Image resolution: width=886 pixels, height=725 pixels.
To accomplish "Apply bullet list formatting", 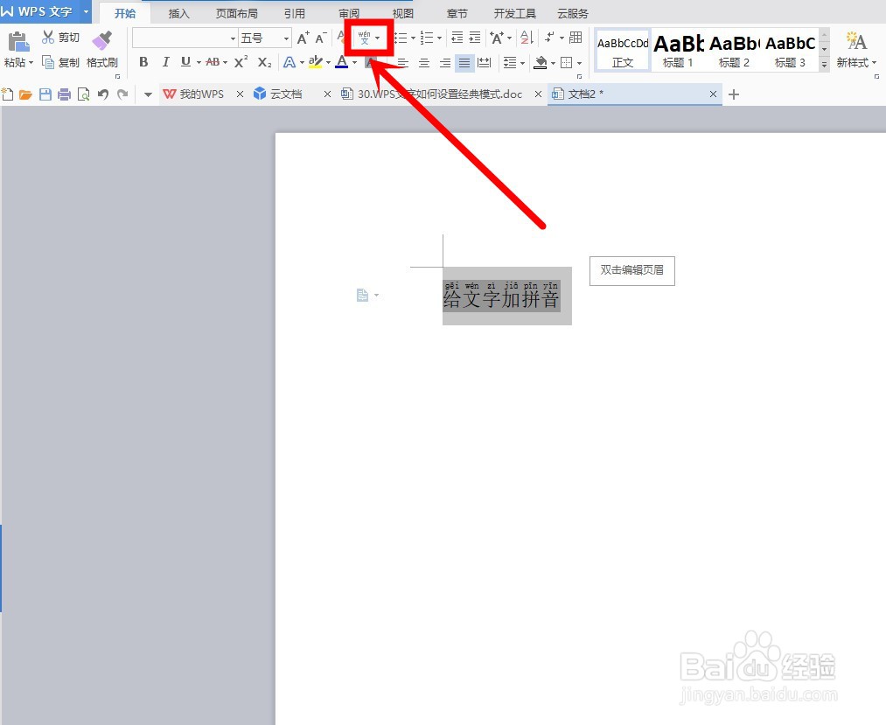I will (401, 38).
